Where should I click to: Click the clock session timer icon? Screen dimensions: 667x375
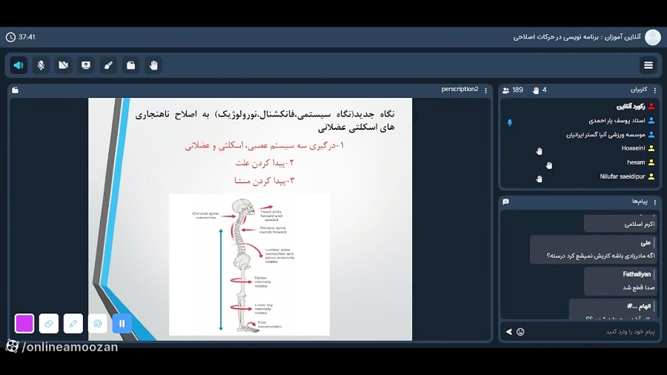pyautogui.click(x=10, y=37)
